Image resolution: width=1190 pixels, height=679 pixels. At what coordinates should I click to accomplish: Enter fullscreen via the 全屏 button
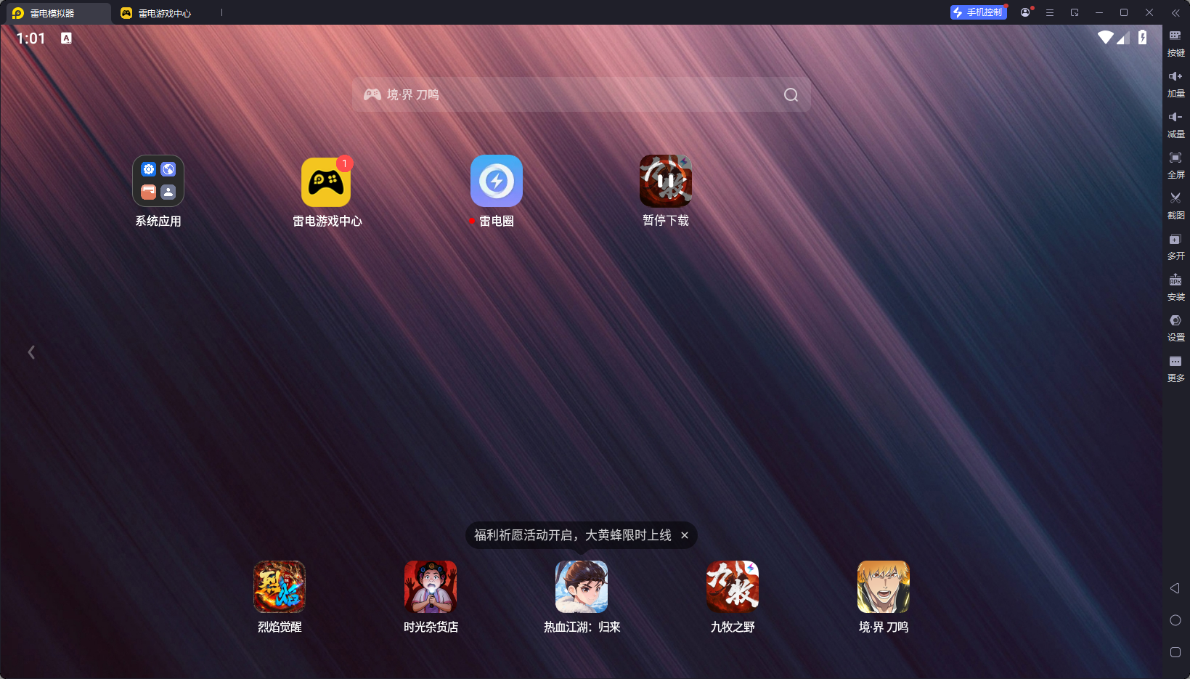(x=1175, y=165)
